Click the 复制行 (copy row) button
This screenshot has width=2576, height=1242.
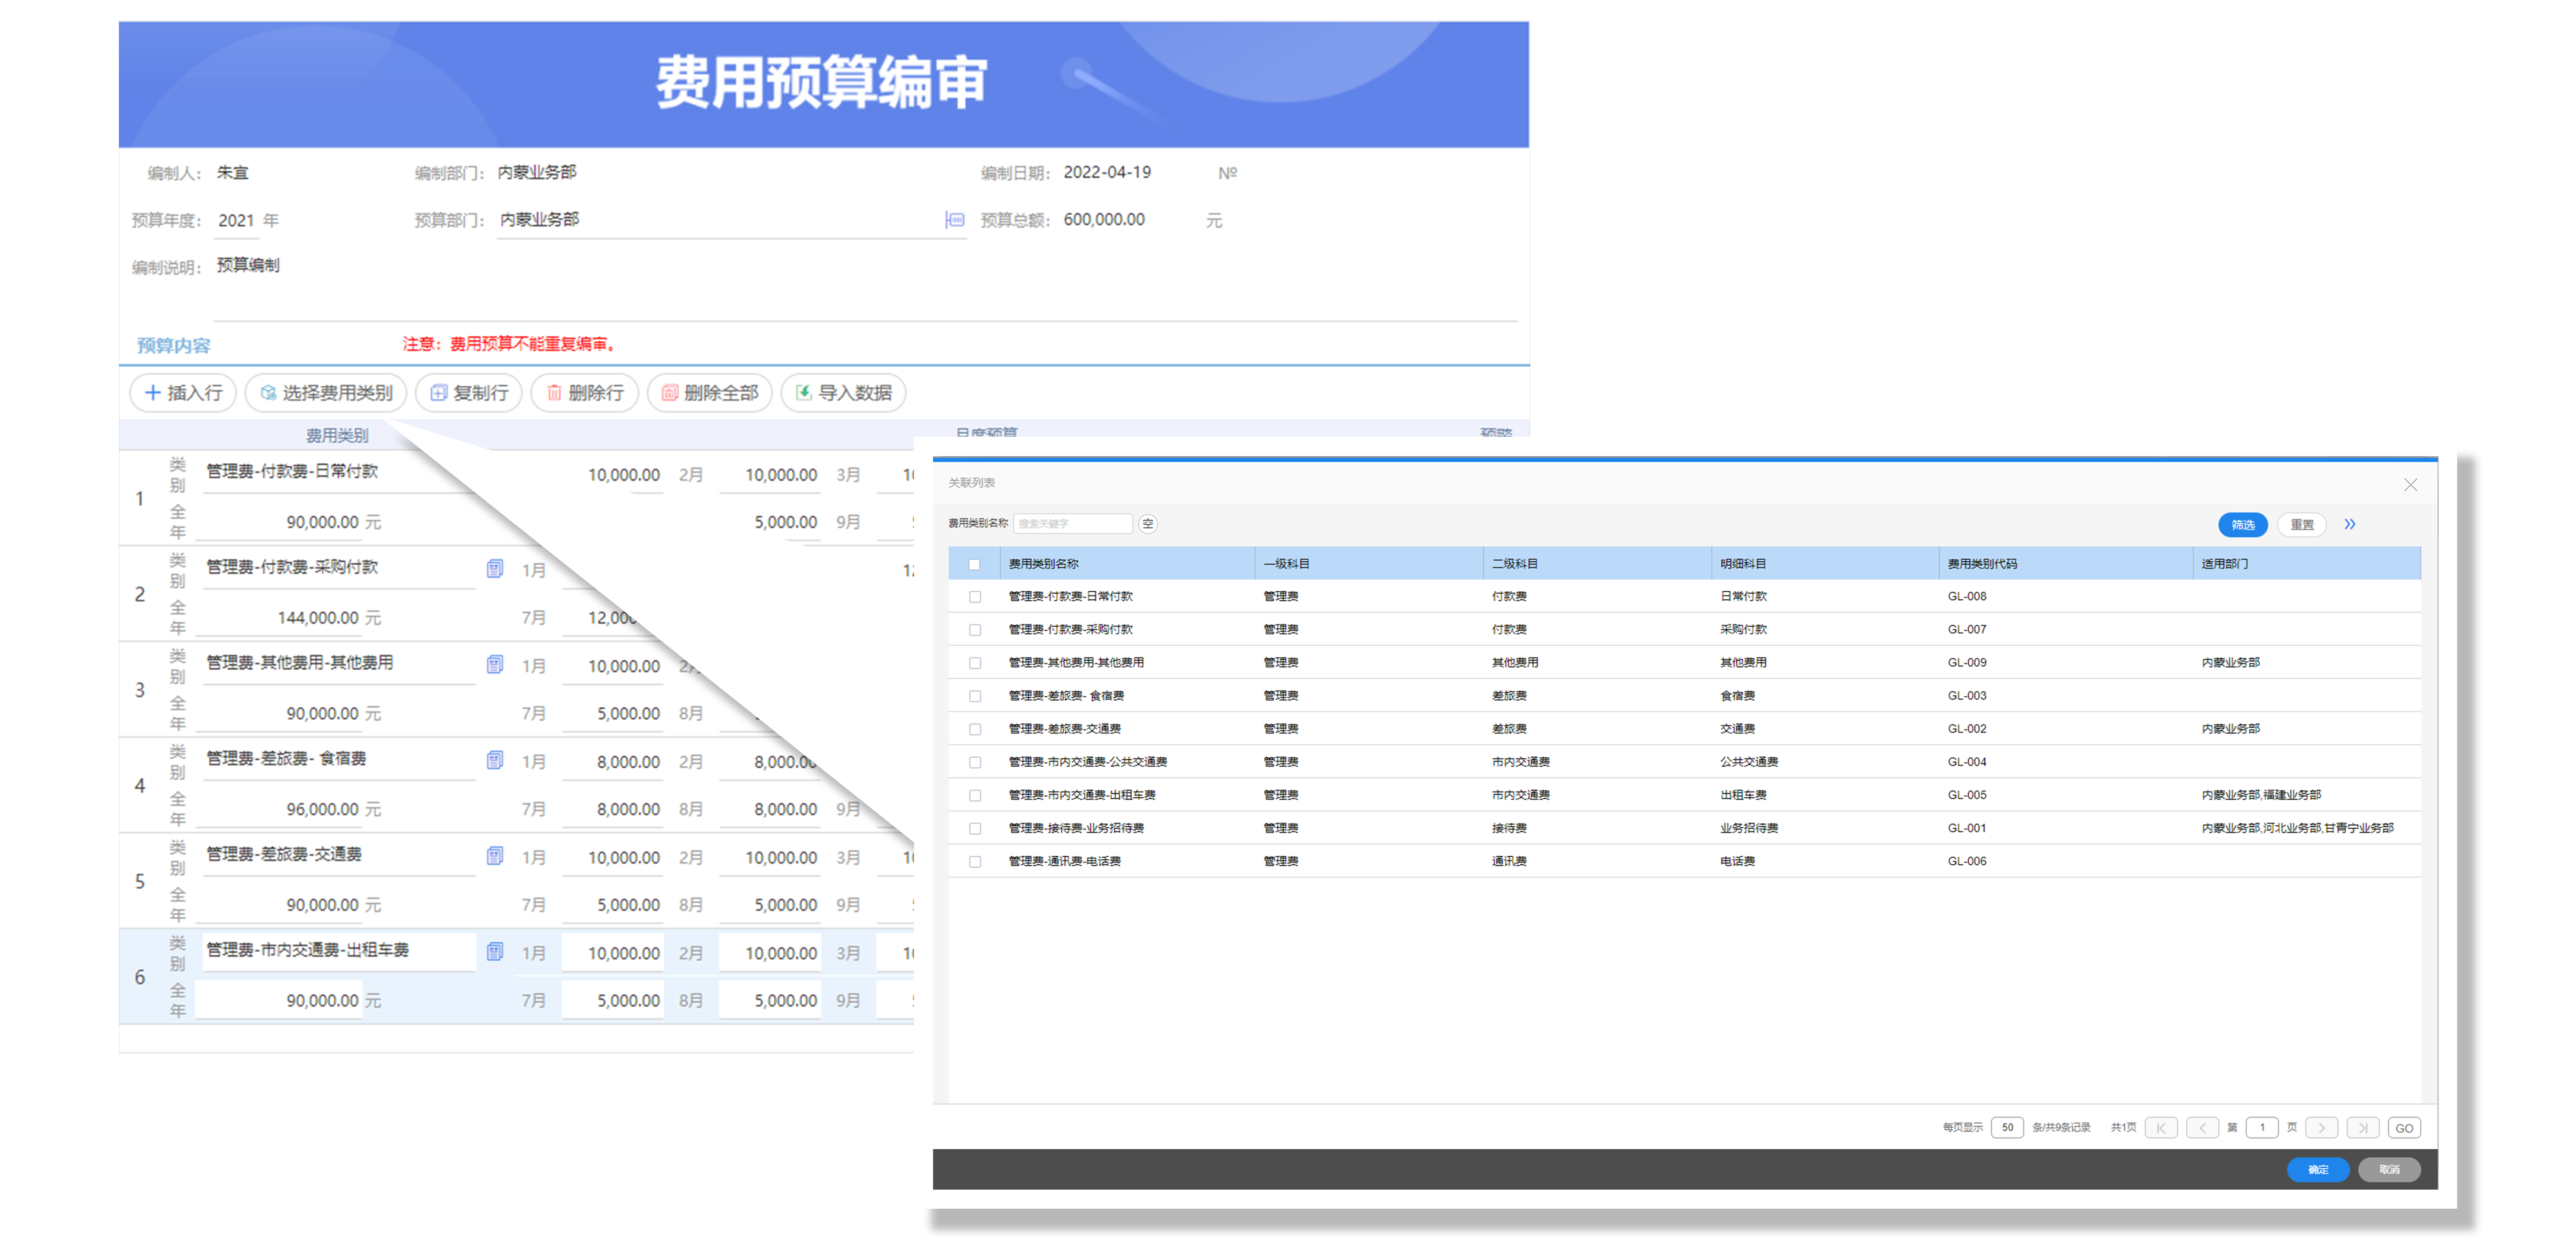(x=469, y=393)
